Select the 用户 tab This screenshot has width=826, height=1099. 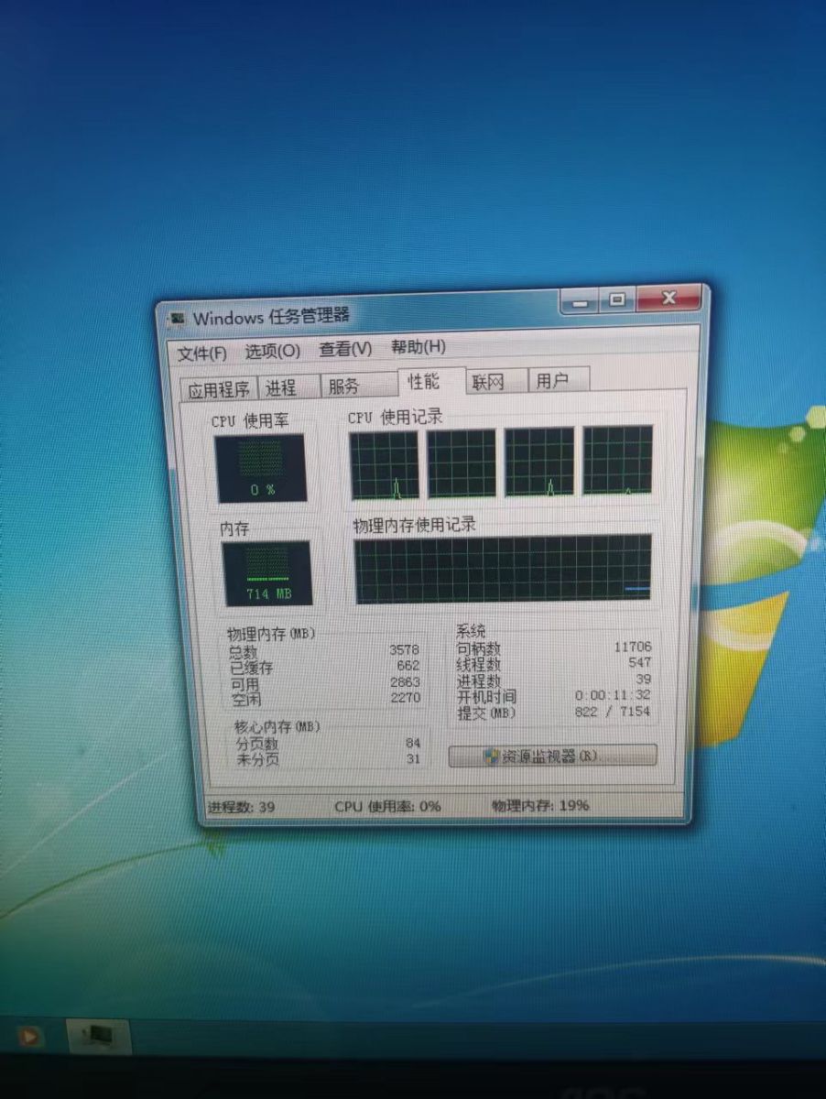(552, 381)
